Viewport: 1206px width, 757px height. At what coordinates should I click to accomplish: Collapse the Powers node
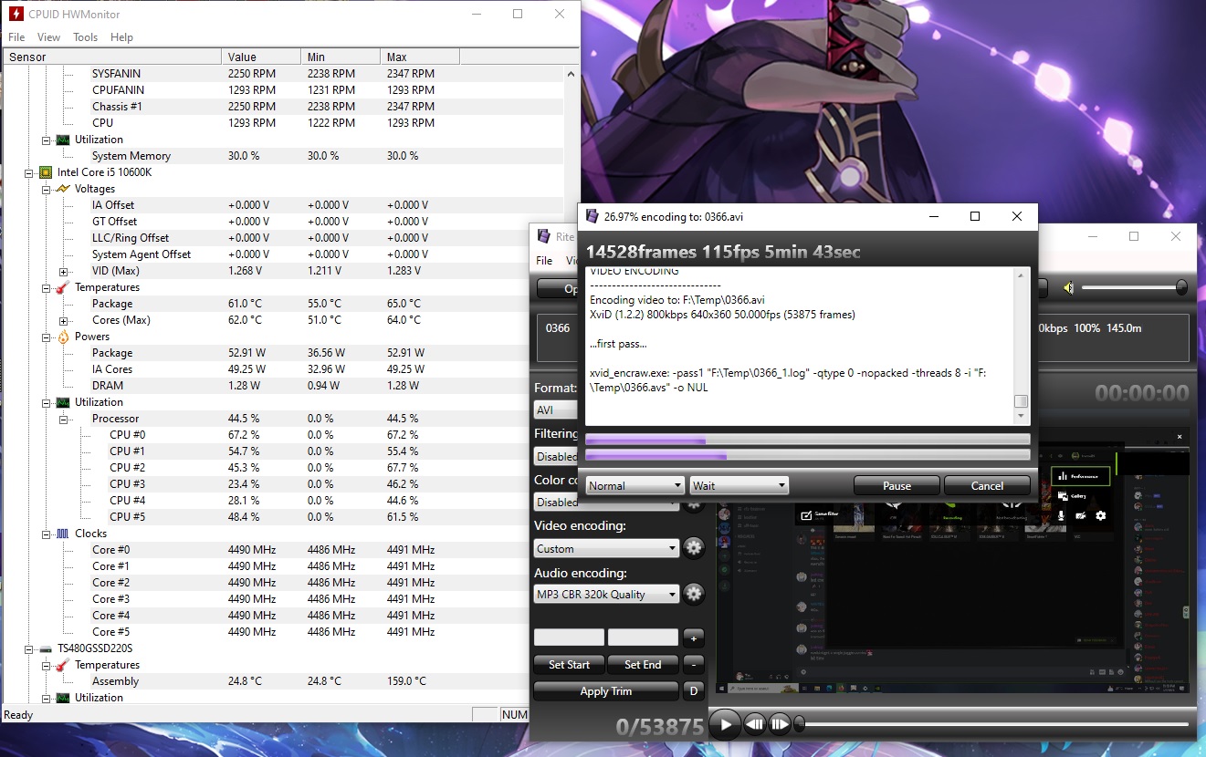pyautogui.click(x=47, y=337)
